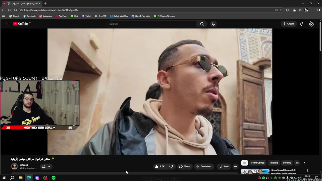322x181 pixels.
Task: Type in the YouTube Search box
Action: tap(152, 24)
